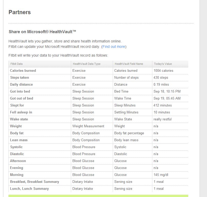Click the '0.19 miles' distance value
The height and width of the screenshot is (197, 207).
(161, 84)
